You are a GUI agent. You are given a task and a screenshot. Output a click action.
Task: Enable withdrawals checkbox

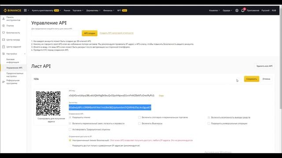tap(208, 117)
